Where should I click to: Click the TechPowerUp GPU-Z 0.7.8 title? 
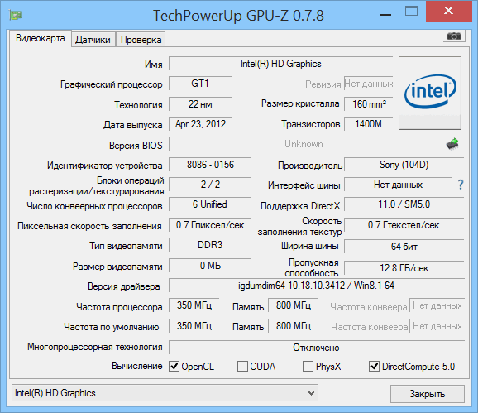coord(238,16)
